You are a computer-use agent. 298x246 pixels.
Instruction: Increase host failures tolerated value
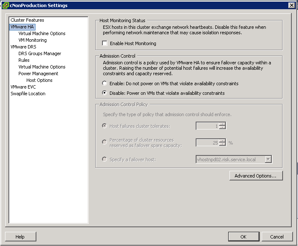pos(222,124)
